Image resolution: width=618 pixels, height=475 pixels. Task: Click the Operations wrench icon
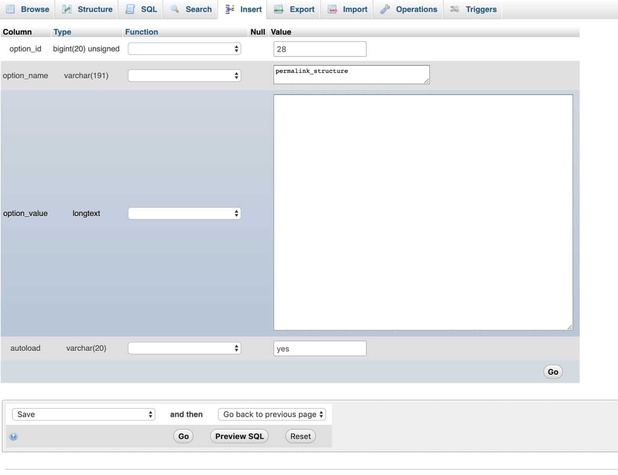[385, 9]
